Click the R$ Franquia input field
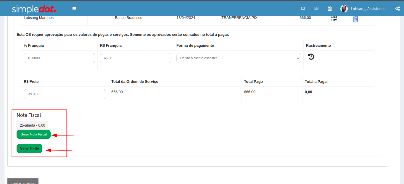The image size is (404, 184). (136, 58)
